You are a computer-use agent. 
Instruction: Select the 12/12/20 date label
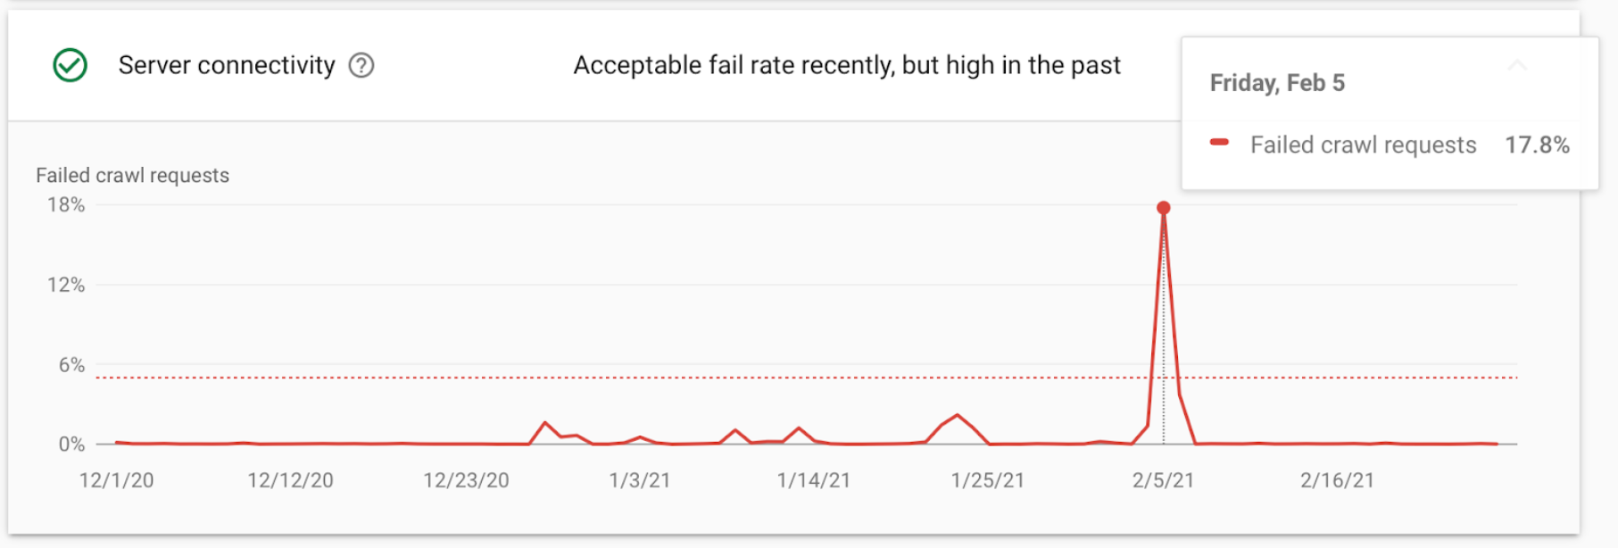[290, 480]
